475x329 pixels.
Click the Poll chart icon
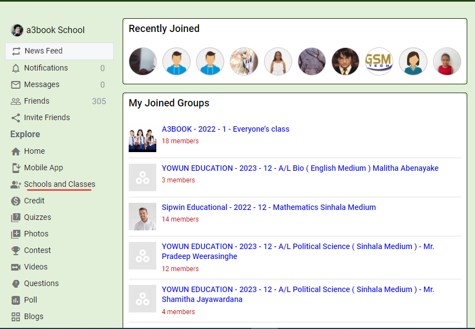[15, 300]
